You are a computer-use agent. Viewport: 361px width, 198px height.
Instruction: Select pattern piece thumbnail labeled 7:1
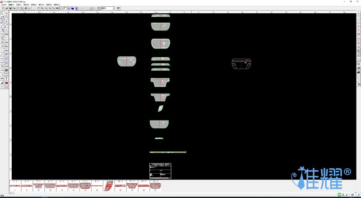pos(85,185)
